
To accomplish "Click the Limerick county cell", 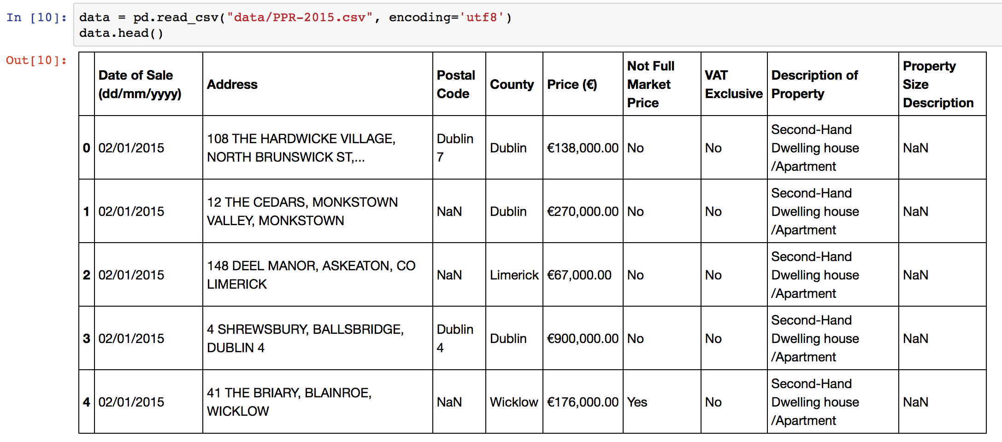I will pos(514,275).
